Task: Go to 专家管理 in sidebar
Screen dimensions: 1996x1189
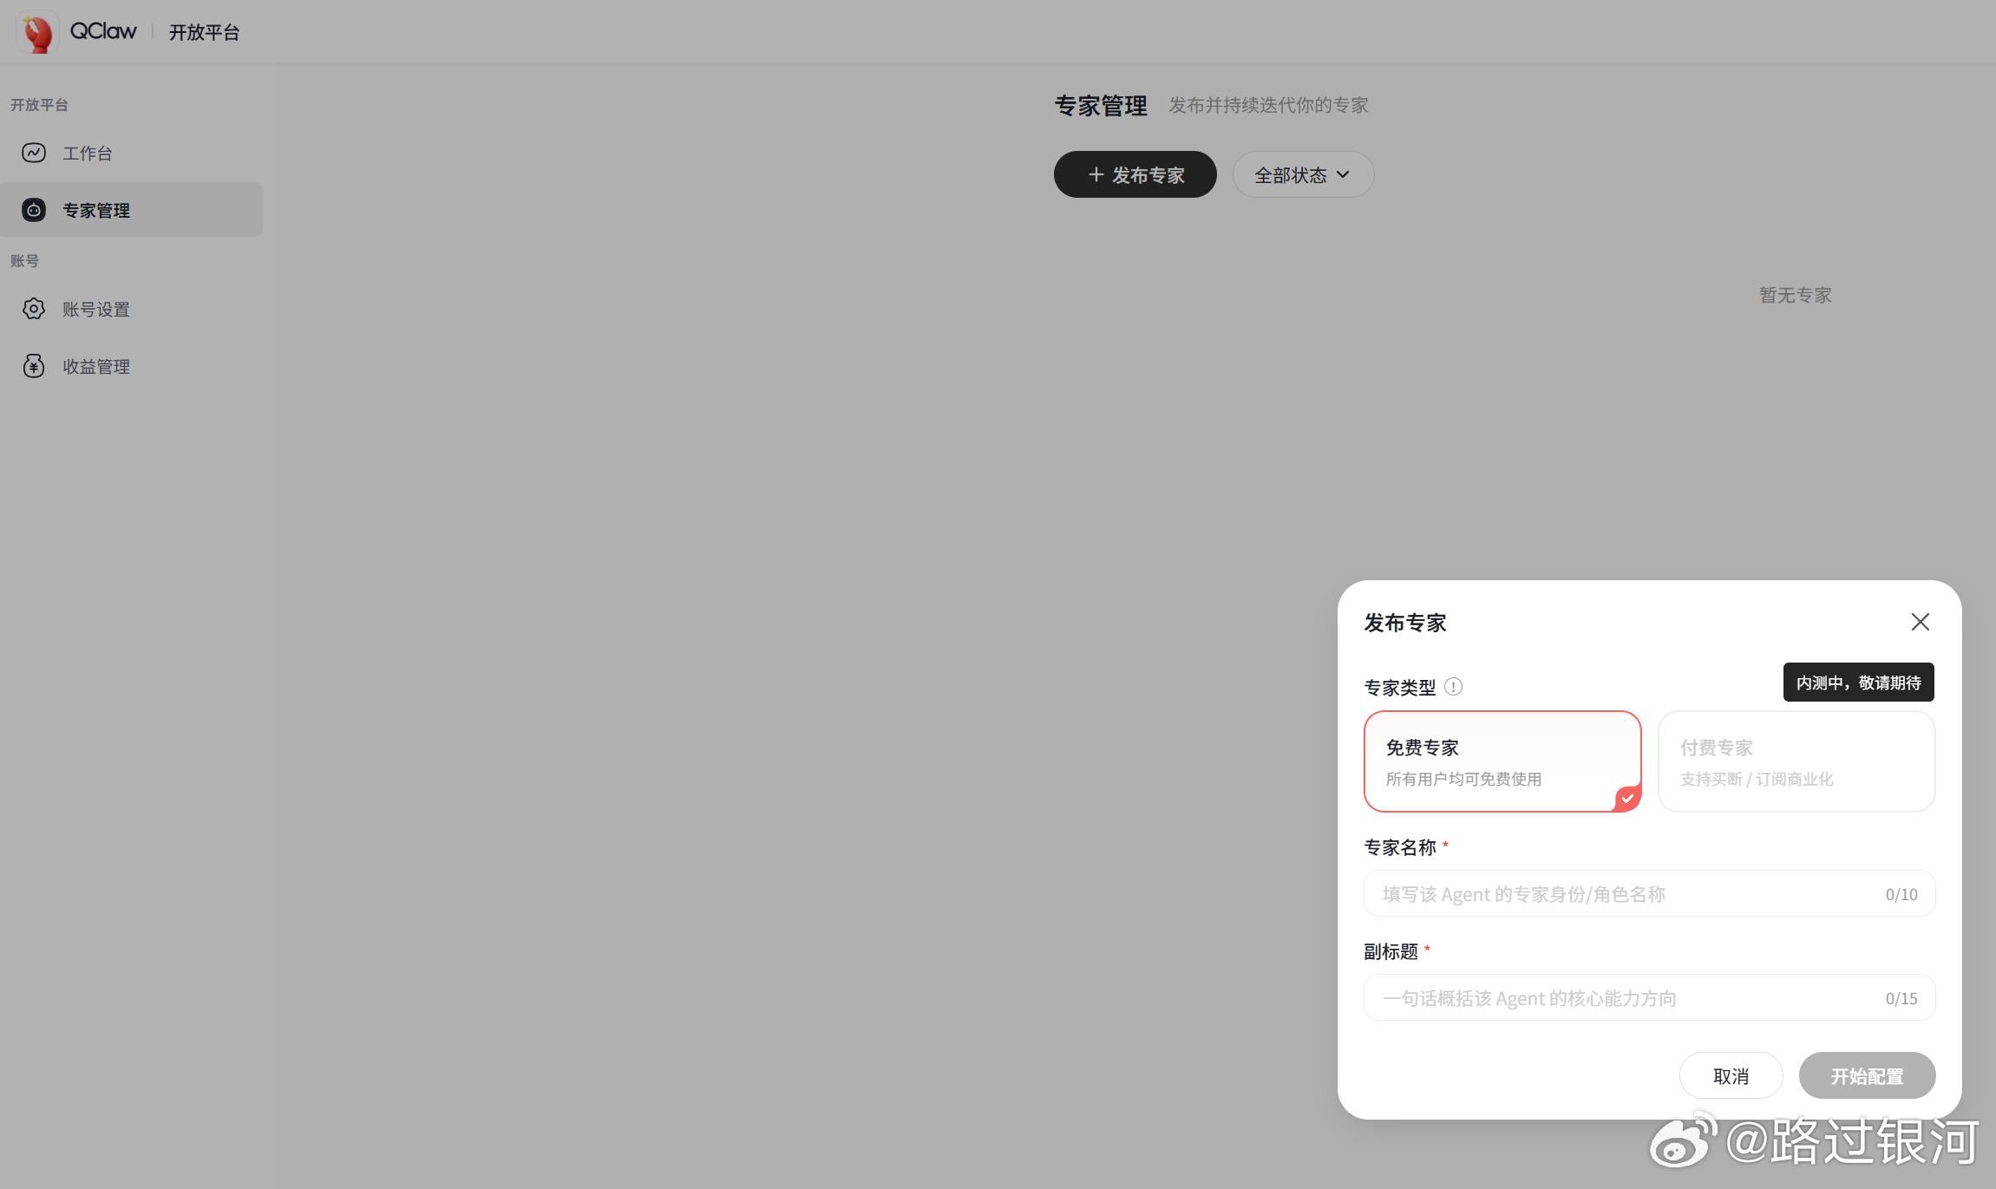Action: point(132,210)
